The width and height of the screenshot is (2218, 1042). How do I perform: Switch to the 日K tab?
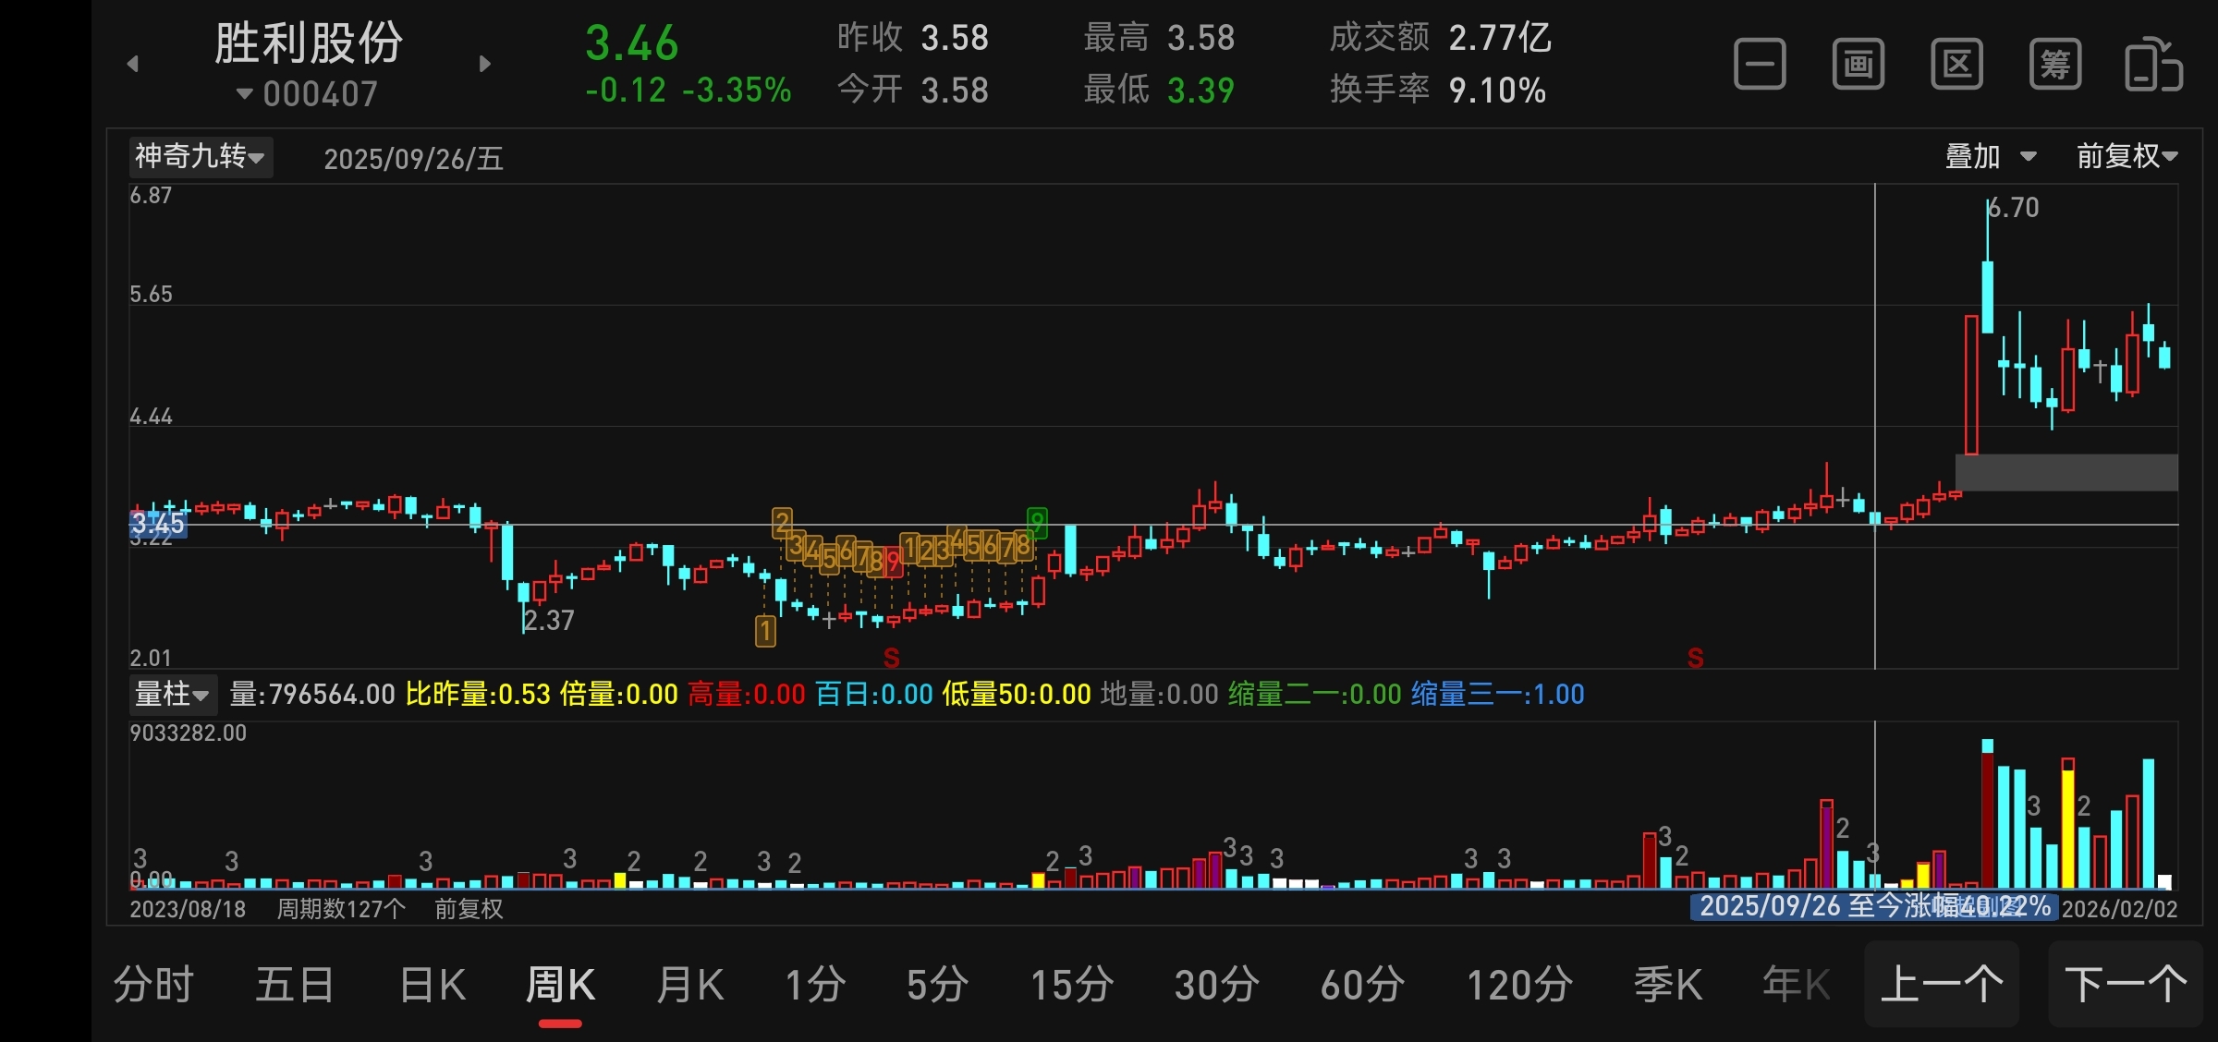pyautogui.click(x=433, y=985)
